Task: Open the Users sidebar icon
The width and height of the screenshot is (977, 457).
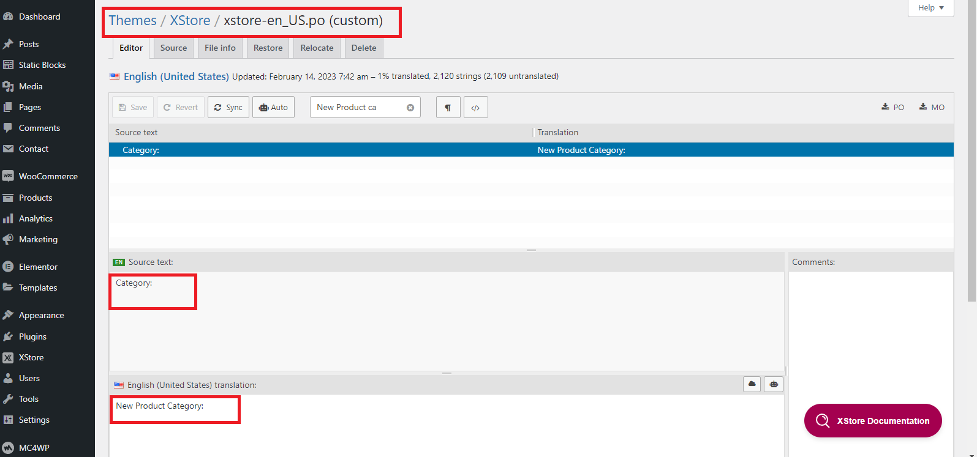Action: [8, 378]
